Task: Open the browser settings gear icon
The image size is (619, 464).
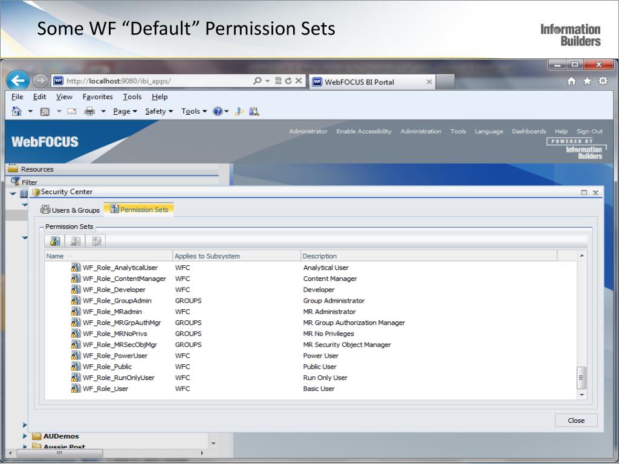Action: (x=603, y=81)
